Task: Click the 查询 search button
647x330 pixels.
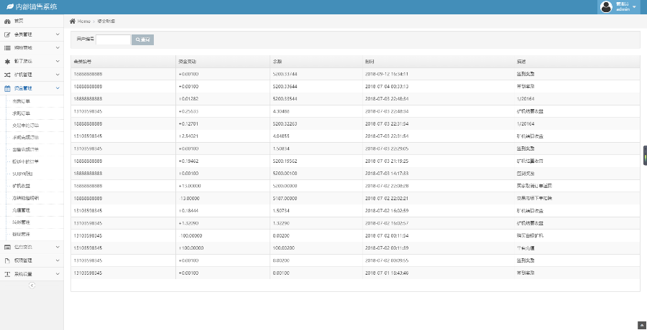Action: (x=143, y=40)
